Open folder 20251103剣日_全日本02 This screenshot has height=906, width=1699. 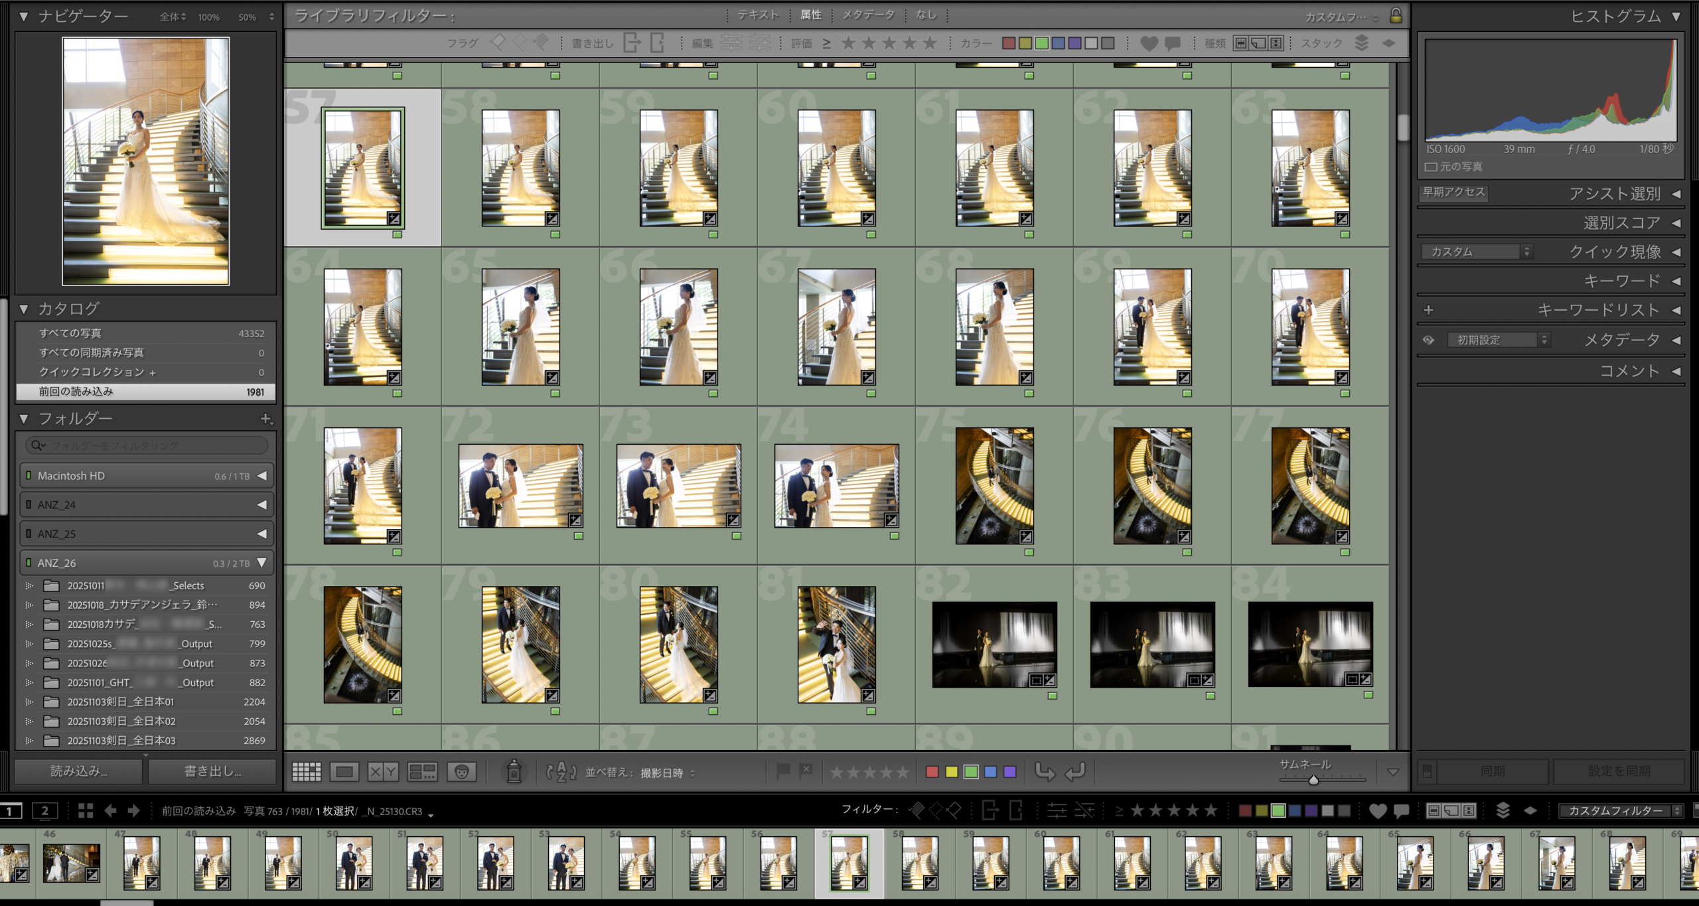click(x=121, y=721)
